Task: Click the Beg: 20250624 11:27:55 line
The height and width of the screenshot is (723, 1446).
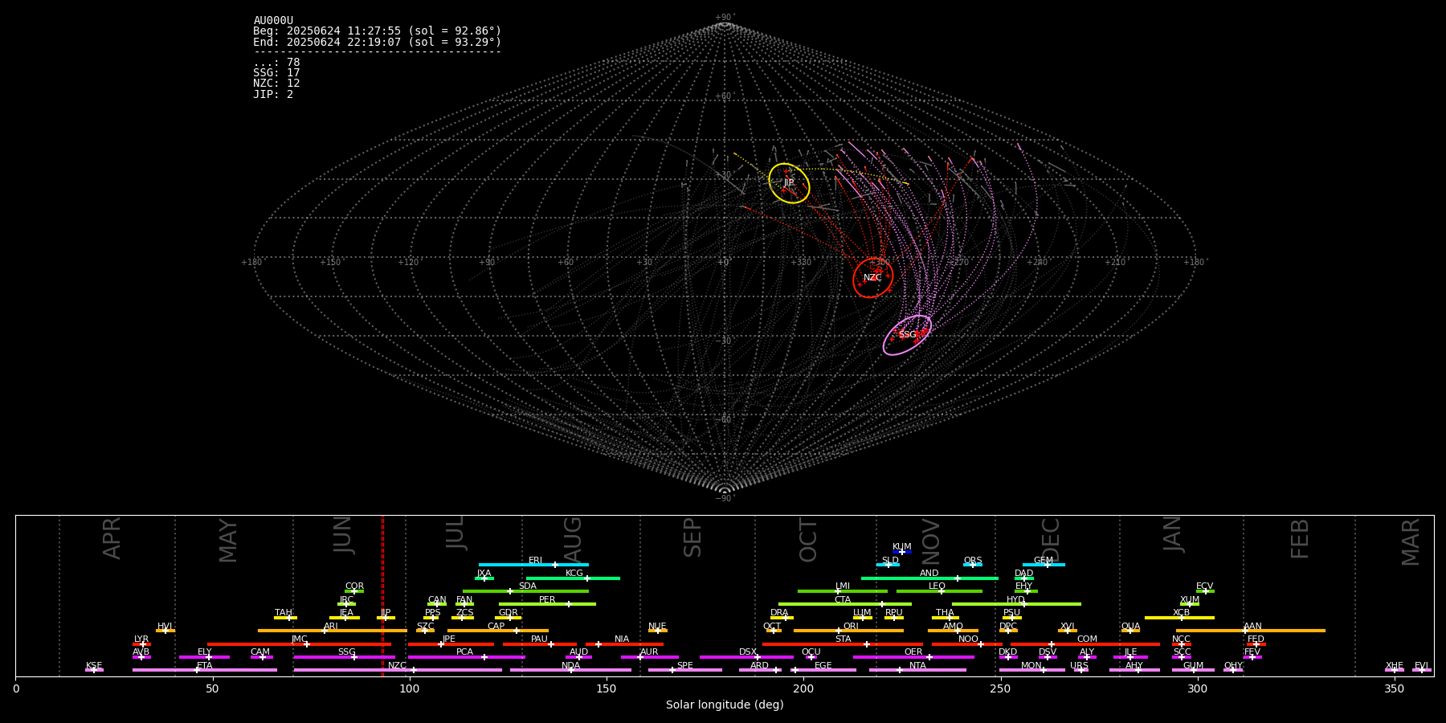Action: pyautogui.click(x=378, y=31)
